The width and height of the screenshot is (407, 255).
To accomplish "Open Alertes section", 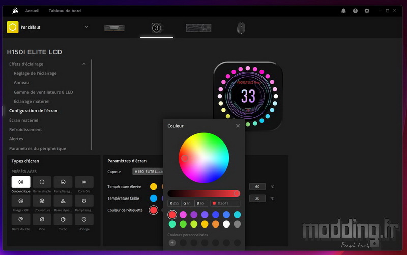I will (16, 138).
